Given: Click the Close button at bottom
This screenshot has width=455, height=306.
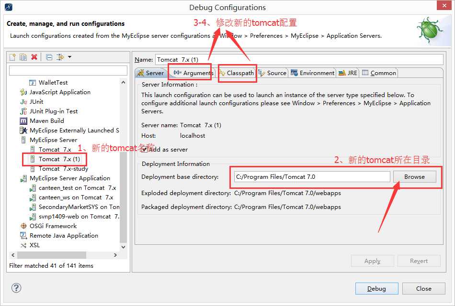Looking at the screenshot, I should [x=424, y=289].
